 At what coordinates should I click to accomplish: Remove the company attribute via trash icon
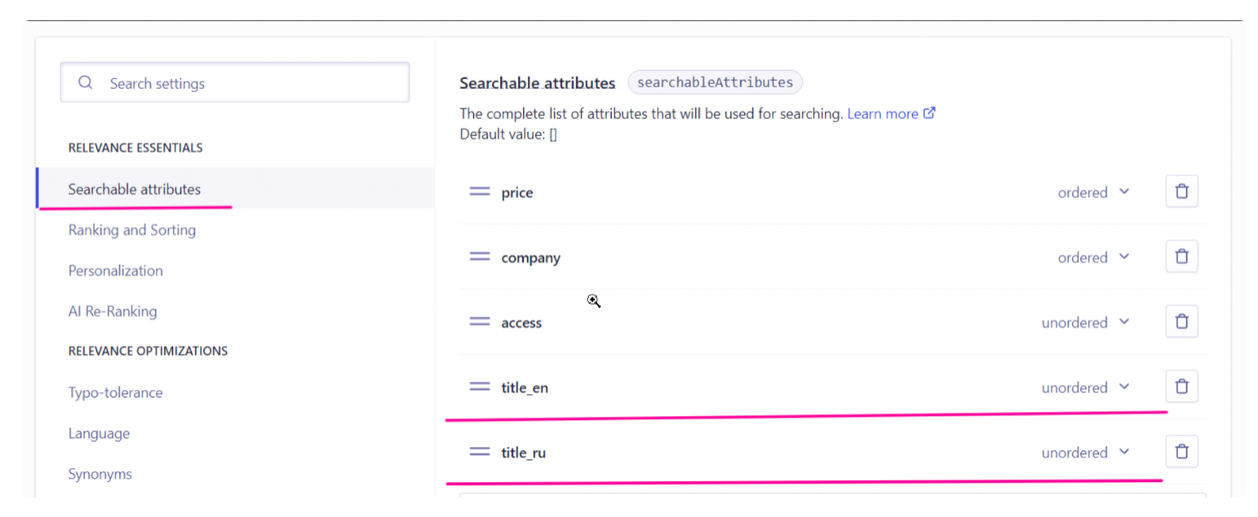pos(1181,256)
